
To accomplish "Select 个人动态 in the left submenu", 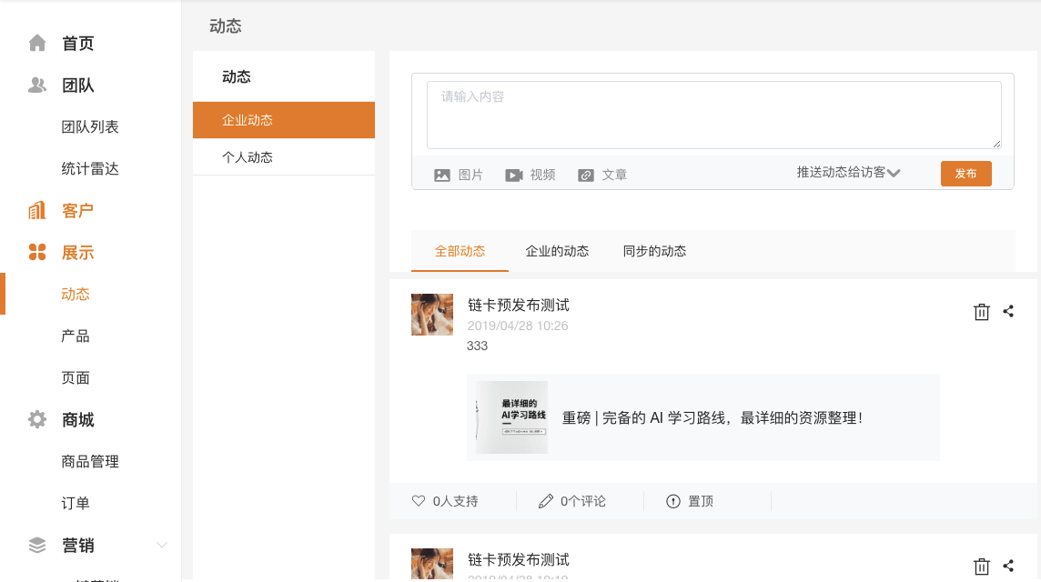I will (x=248, y=157).
